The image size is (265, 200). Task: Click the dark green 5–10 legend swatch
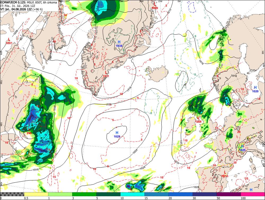pos(108,194)
